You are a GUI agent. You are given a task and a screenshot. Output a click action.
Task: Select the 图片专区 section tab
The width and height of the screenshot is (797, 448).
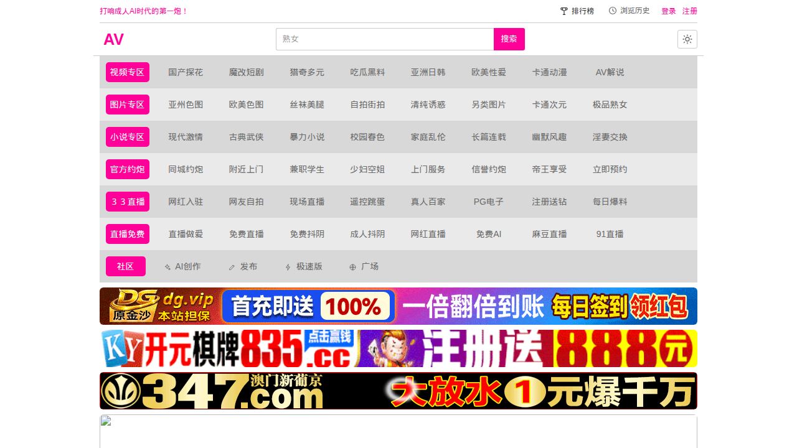[x=128, y=105]
